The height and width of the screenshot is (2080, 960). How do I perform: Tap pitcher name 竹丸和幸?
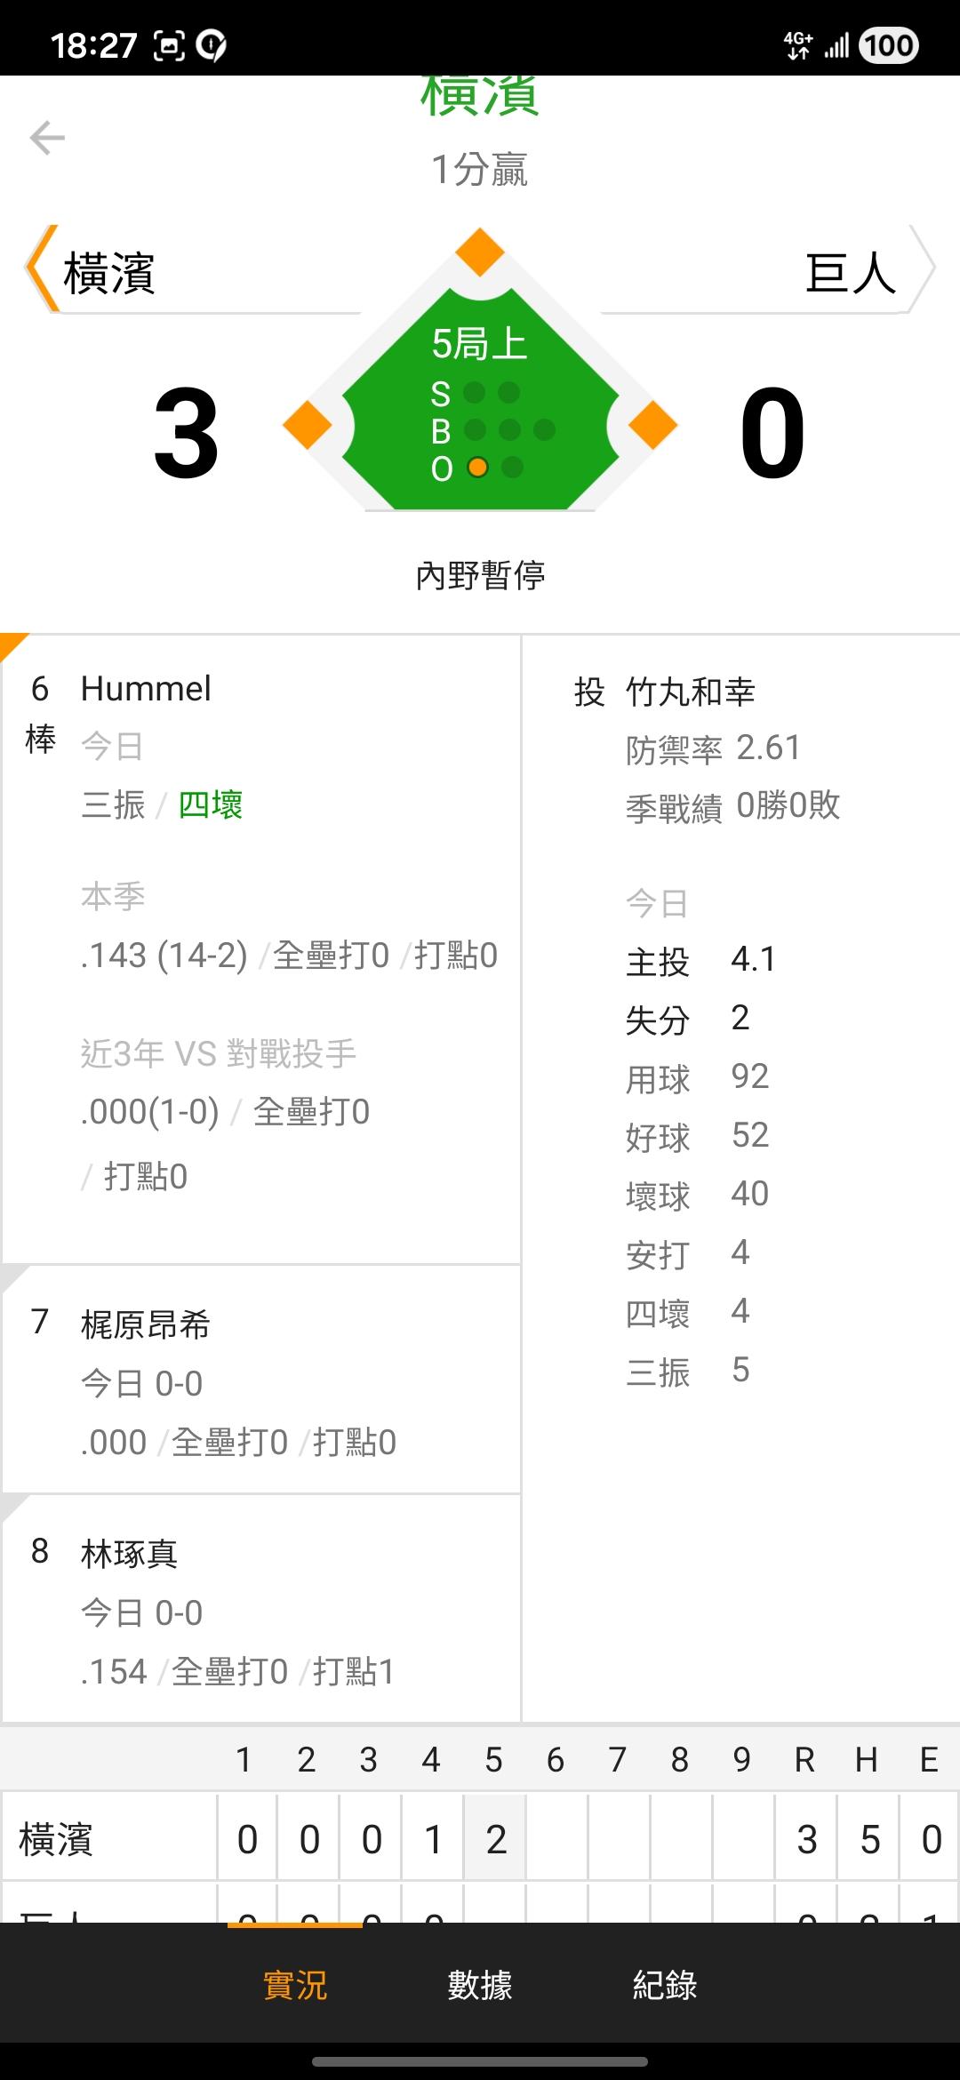pyautogui.click(x=691, y=692)
